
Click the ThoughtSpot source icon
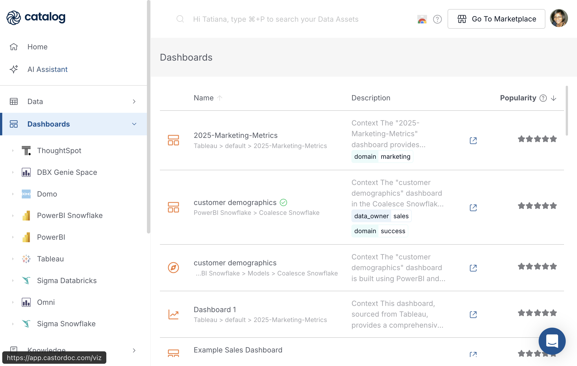pos(26,151)
